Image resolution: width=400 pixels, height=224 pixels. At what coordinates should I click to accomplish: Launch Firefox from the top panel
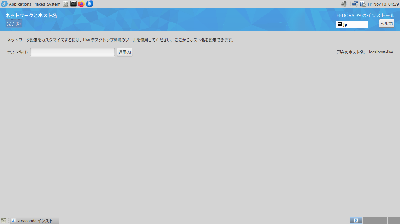click(81, 4)
